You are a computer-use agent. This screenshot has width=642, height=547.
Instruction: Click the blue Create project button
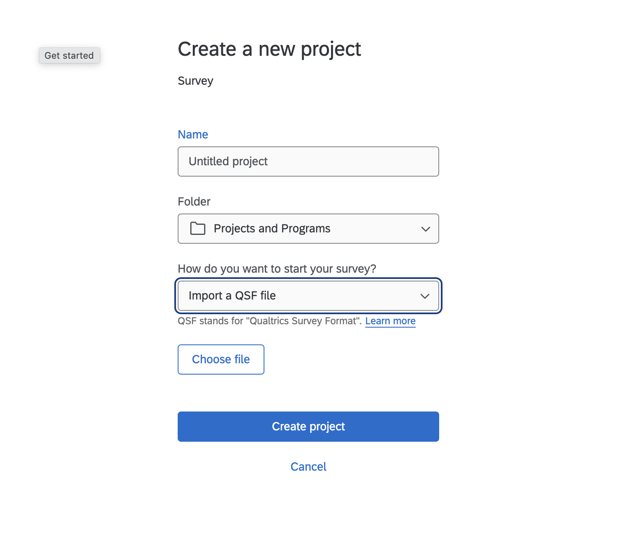point(308,427)
